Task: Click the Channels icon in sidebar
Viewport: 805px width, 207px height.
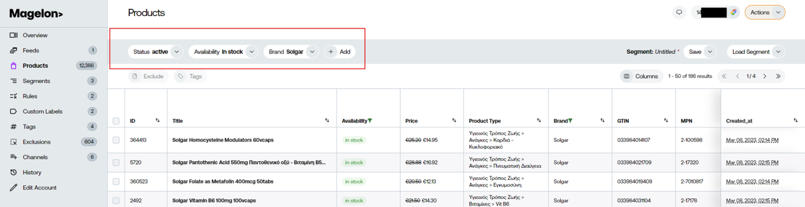Action: pos(14,157)
